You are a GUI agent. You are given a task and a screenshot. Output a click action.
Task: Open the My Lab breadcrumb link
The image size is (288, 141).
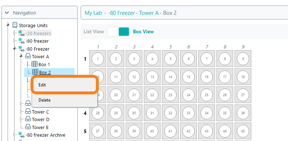pyautogui.click(x=93, y=13)
